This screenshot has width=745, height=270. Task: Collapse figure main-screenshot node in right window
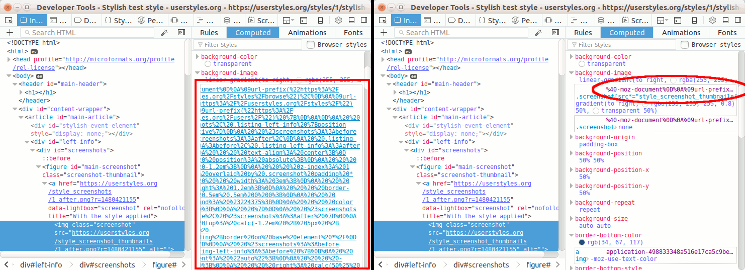point(413,167)
